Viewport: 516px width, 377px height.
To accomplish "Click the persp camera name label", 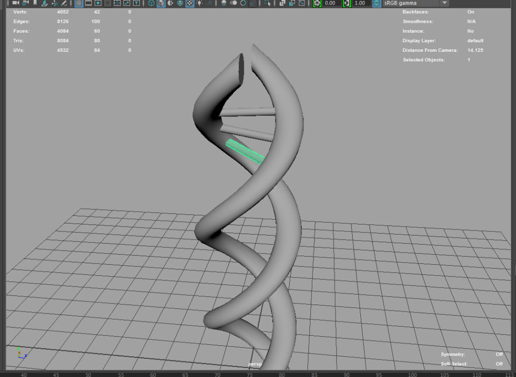I will point(254,364).
